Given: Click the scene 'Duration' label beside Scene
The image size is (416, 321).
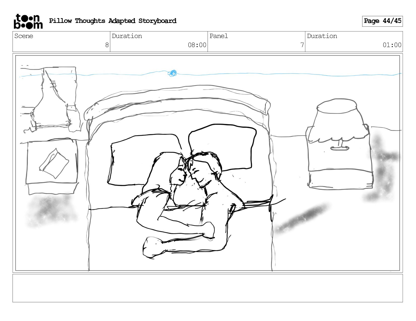Looking at the screenshot, I should (x=127, y=36).
